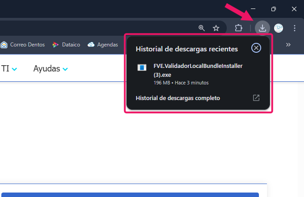Close the recent downloads popup
The image size is (304, 197).
point(256,48)
